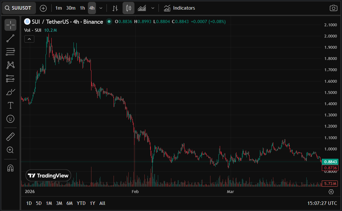
Task: Select the forecasting and measurement tool
Action: pos(10,79)
